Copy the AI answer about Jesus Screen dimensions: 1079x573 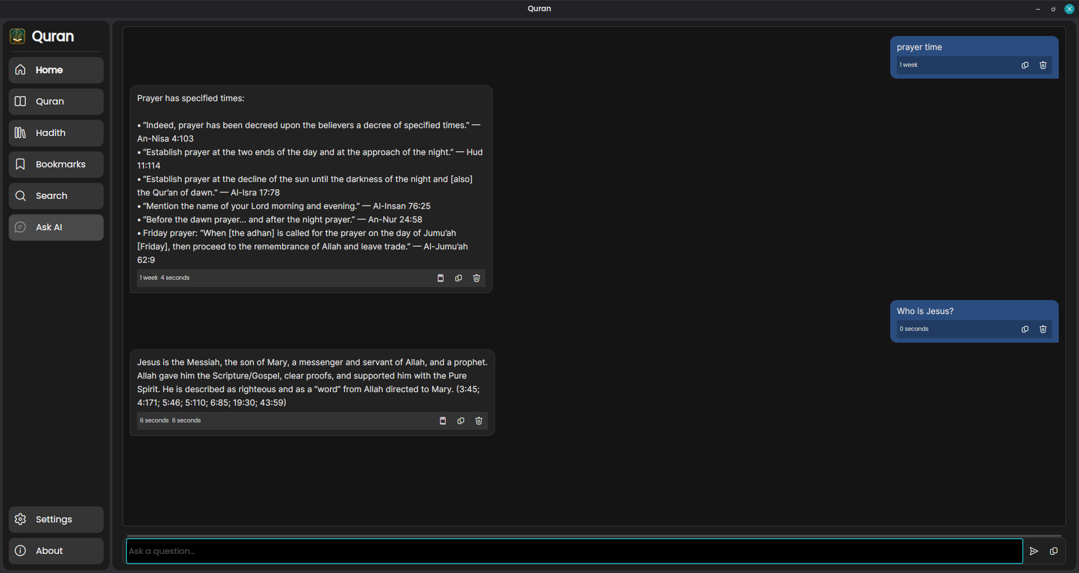tap(461, 421)
